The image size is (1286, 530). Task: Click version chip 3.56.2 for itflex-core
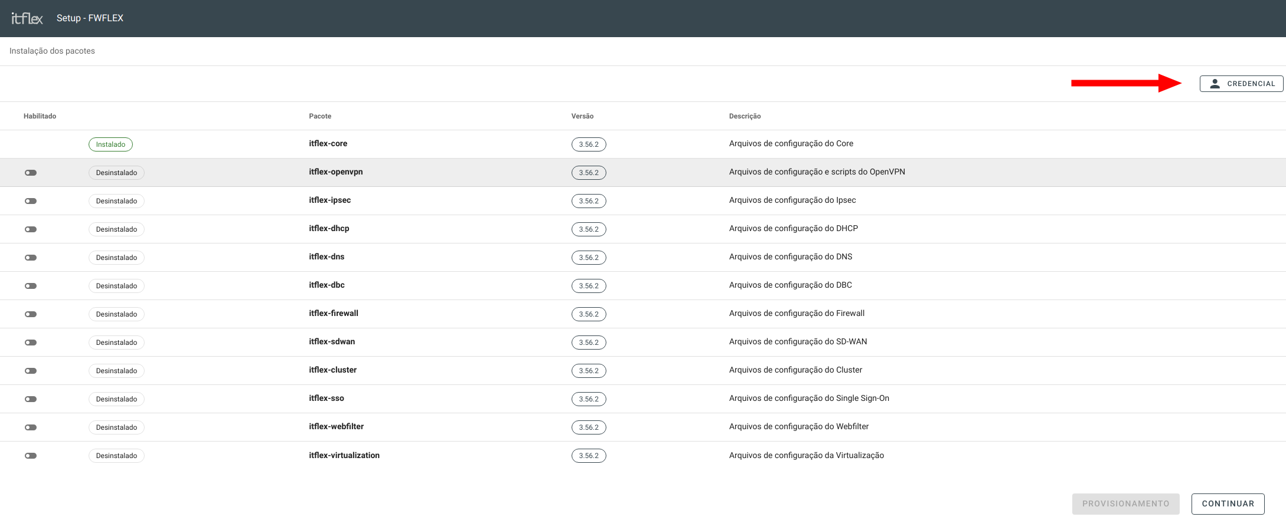pyautogui.click(x=589, y=144)
